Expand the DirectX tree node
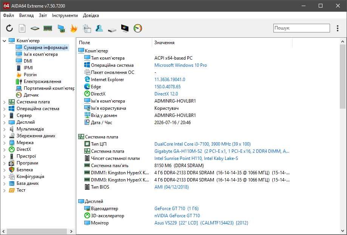The width and height of the screenshot is (347, 235). (x=4, y=150)
